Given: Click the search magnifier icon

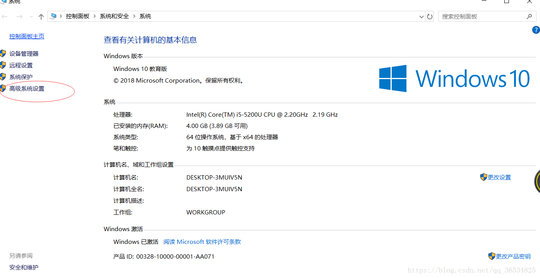Looking at the screenshot, I should pos(529,17).
